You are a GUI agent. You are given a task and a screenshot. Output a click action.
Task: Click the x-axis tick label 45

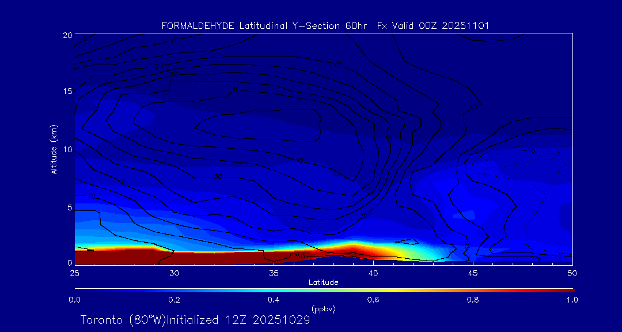[x=473, y=273]
